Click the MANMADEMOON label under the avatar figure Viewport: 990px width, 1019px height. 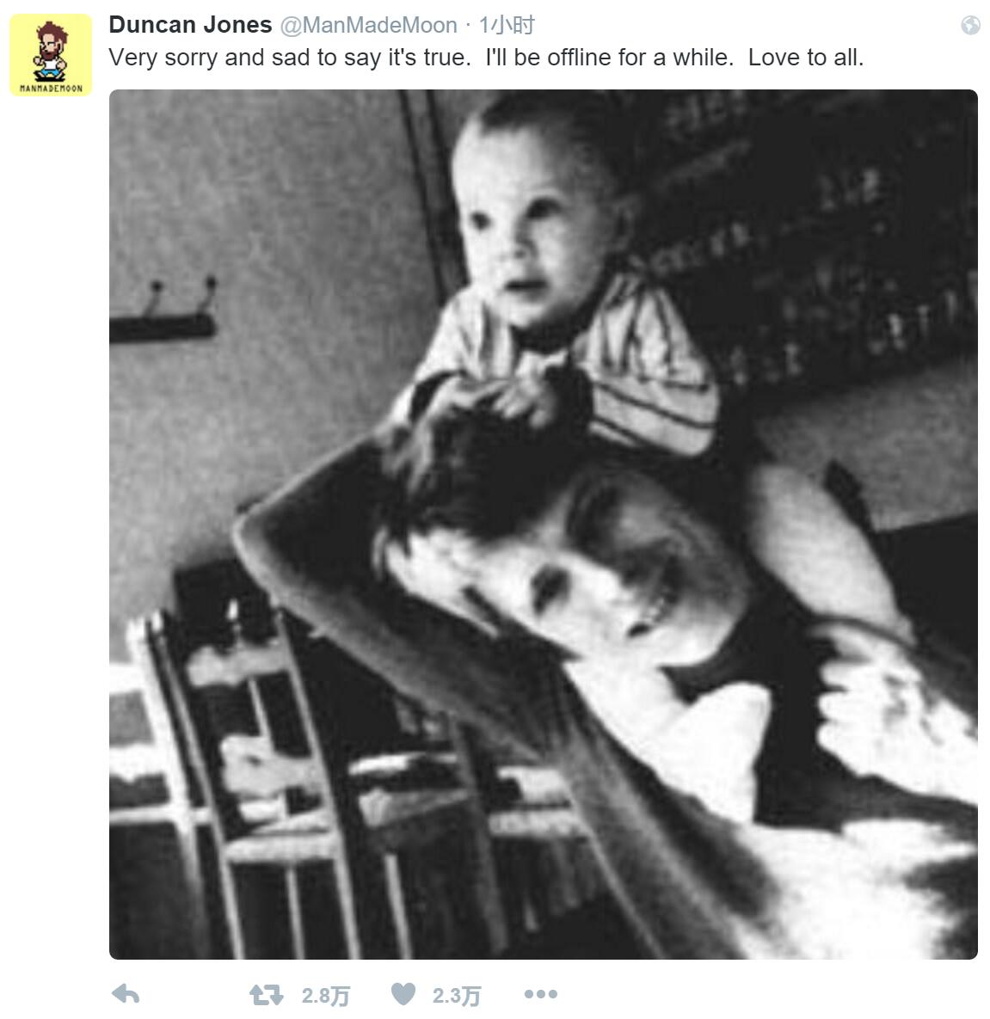pyautogui.click(x=52, y=88)
